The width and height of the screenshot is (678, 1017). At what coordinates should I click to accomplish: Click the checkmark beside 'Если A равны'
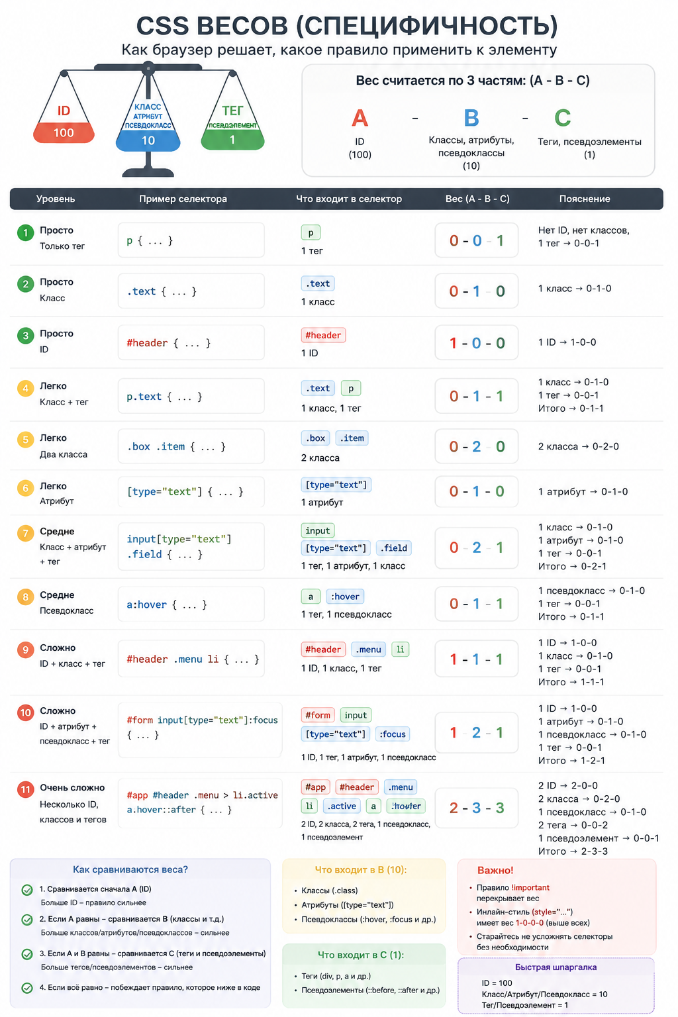pyautogui.click(x=27, y=920)
